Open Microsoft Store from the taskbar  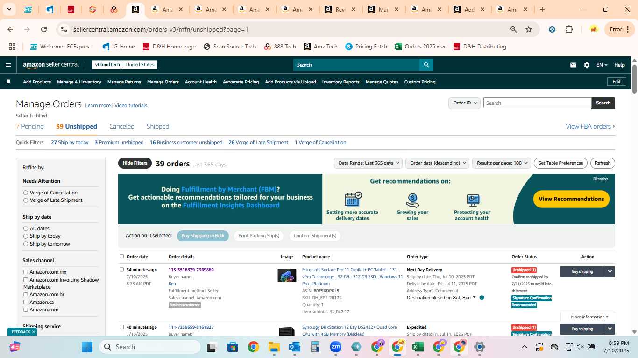[x=233, y=347]
